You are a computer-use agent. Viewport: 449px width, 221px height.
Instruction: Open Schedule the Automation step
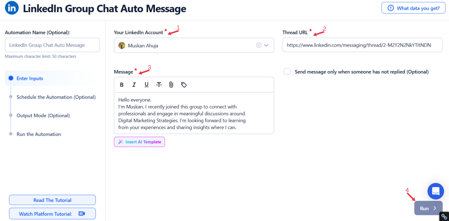pos(56,97)
